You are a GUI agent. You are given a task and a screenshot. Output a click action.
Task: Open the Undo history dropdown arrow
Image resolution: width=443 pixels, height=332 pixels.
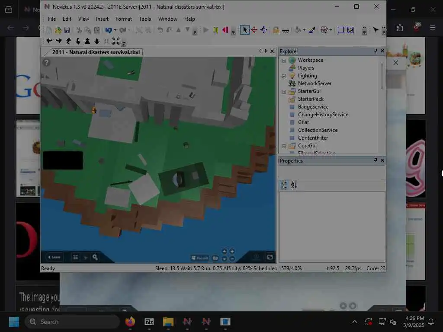tap(115, 30)
